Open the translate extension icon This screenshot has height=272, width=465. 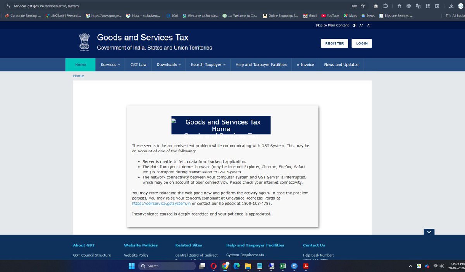(x=418, y=6)
